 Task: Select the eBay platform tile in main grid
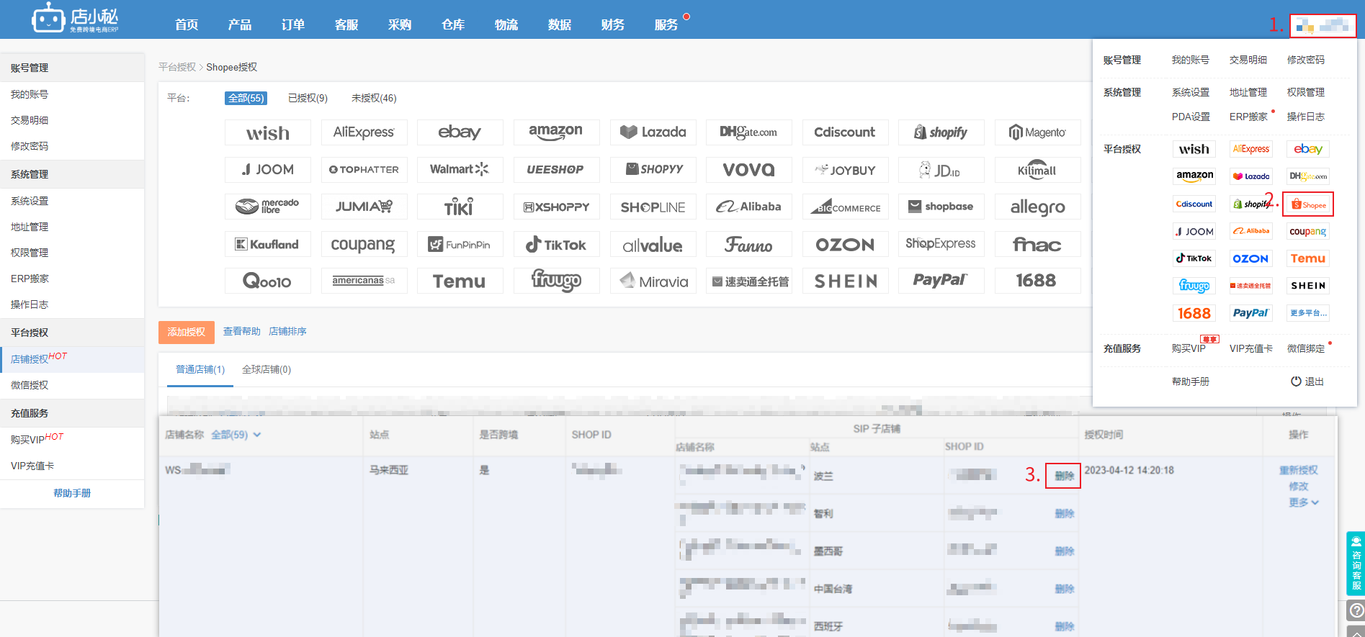tap(460, 132)
